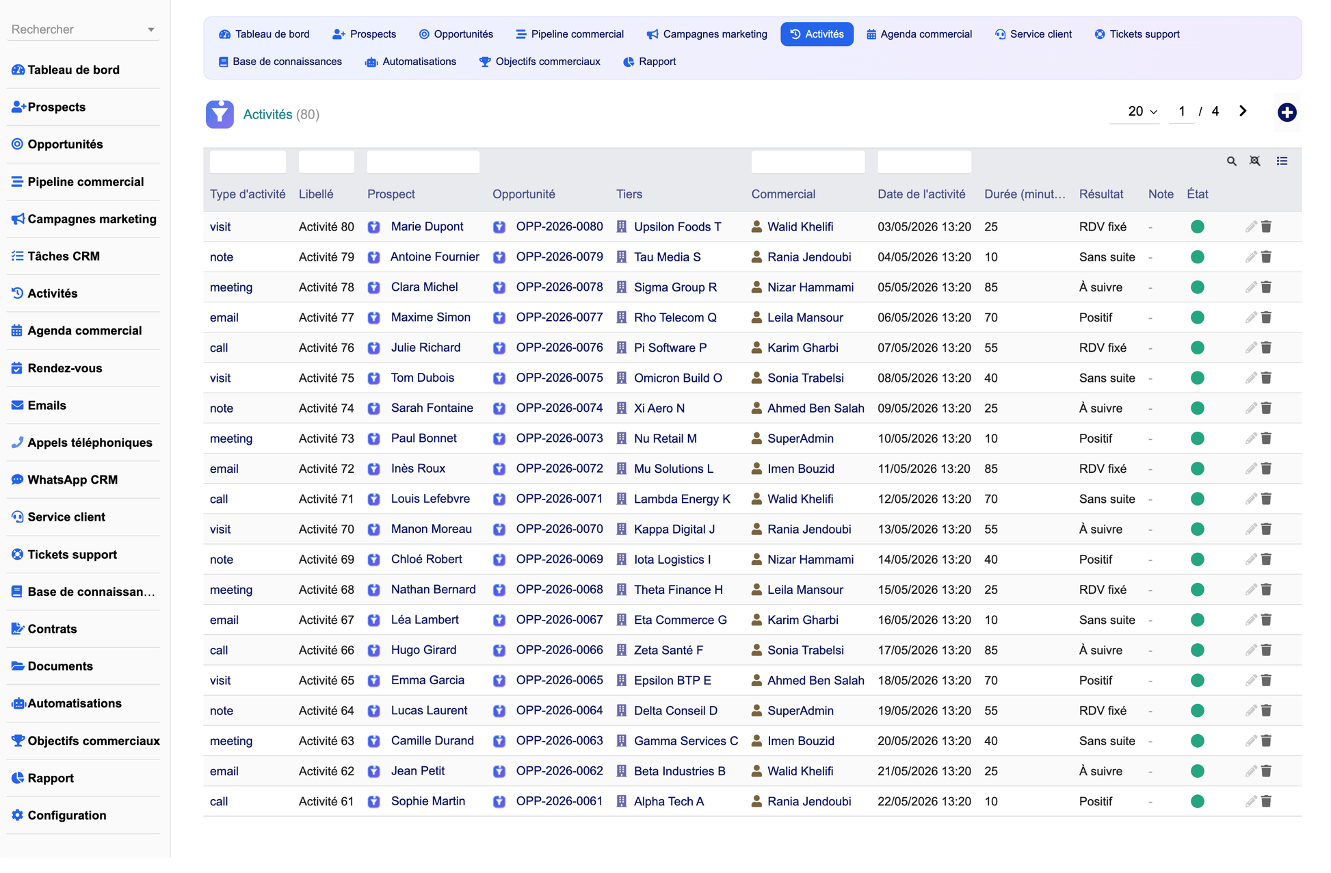Click the Contrats icon in sidebar
This screenshot has width=1331, height=873.
pos(18,629)
